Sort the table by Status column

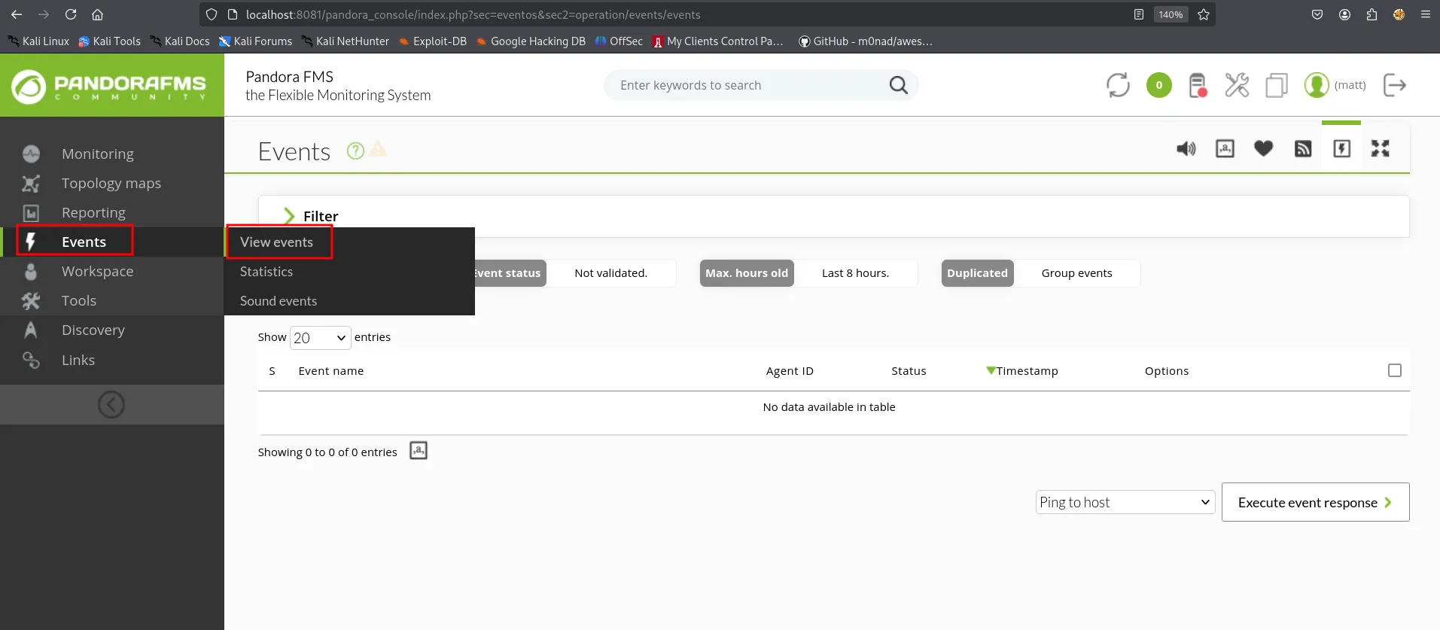(x=909, y=370)
